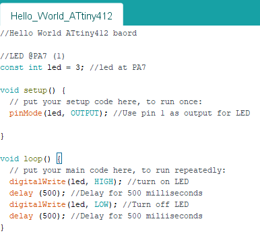Click the '//Turn off LED' comment
The image size is (260, 252).
[x=156, y=204]
